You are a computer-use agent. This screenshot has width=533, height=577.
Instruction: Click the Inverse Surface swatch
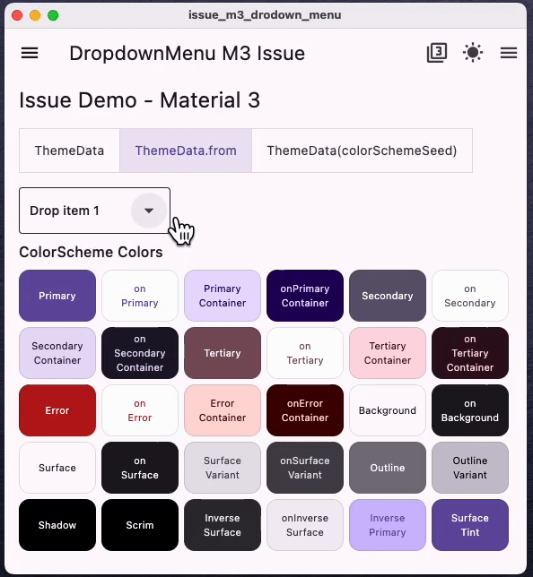[x=223, y=525]
